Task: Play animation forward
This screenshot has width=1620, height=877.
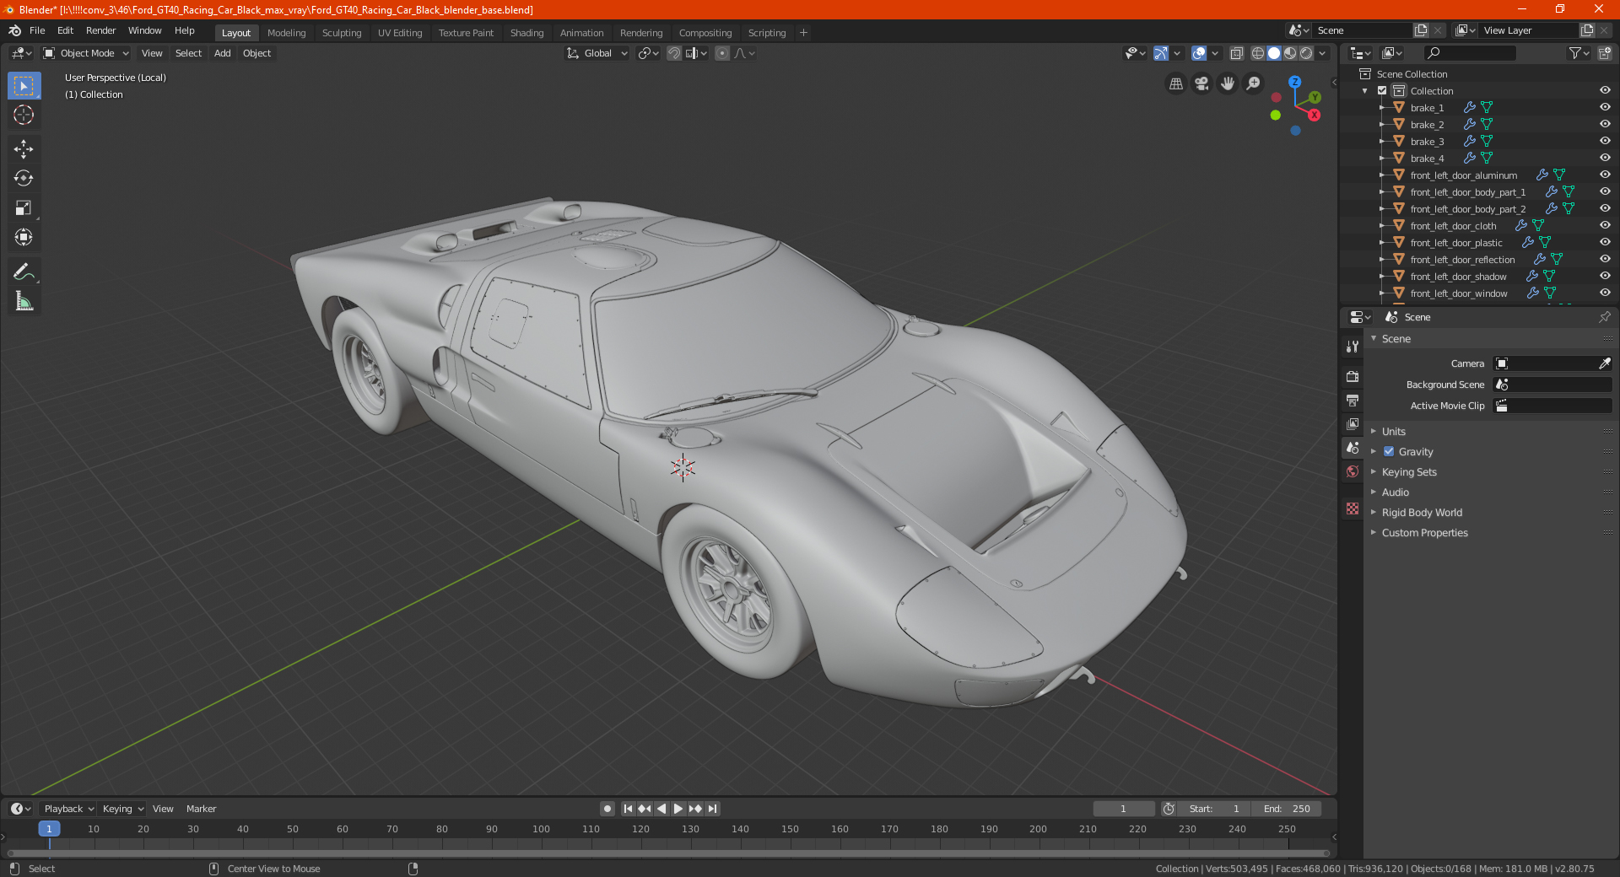Action: tap(678, 809)
